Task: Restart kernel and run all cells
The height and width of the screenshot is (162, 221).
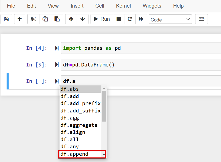Action: tap(141, 19)
